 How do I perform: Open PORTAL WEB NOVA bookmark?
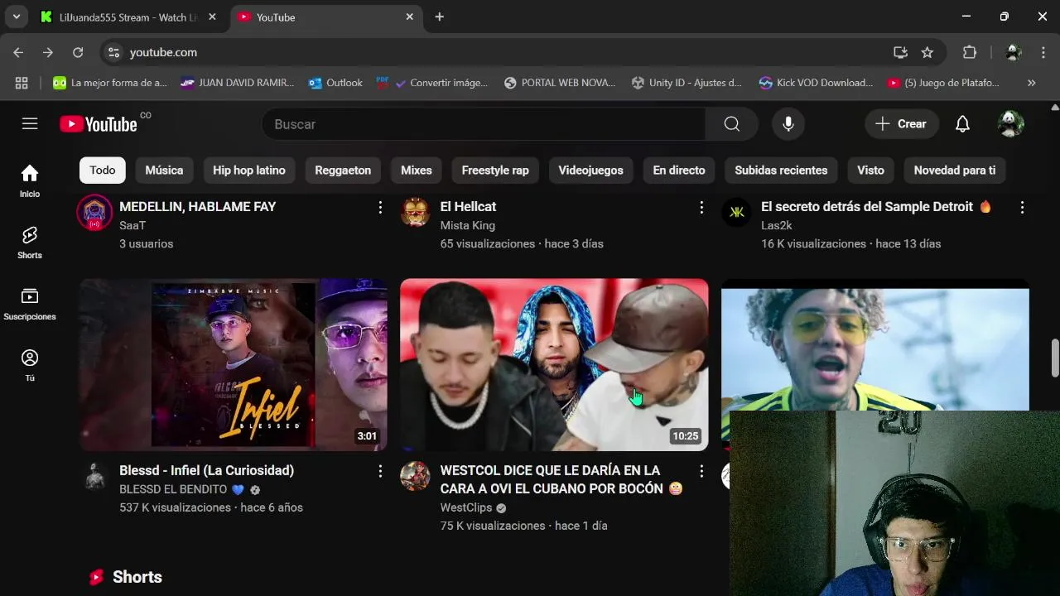tap(560, 83)
